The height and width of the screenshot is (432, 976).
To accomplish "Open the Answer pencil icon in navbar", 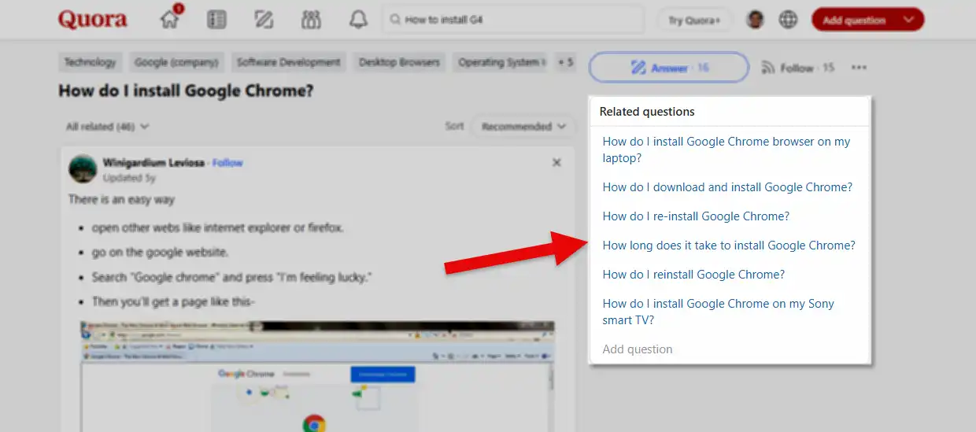I will 264,20.
